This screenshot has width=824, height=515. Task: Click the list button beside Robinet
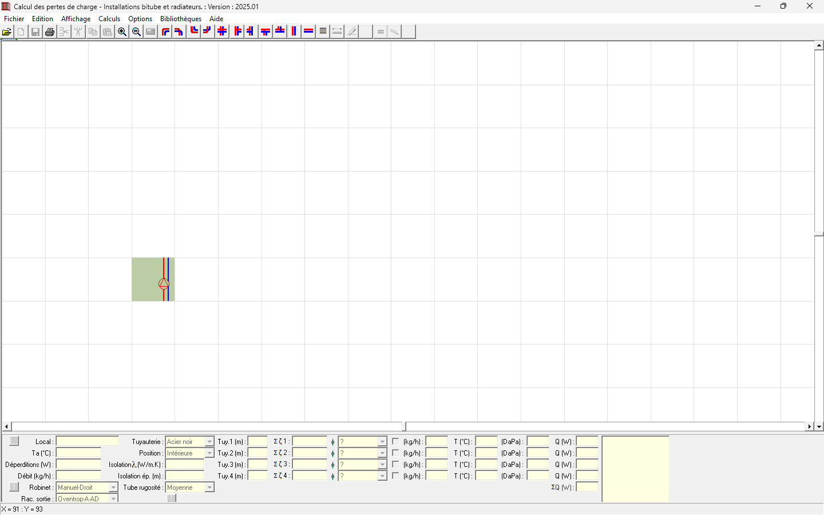(x=14, y=487)
